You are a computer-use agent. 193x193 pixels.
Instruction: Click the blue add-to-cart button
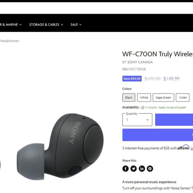click(x=174, y=120)
